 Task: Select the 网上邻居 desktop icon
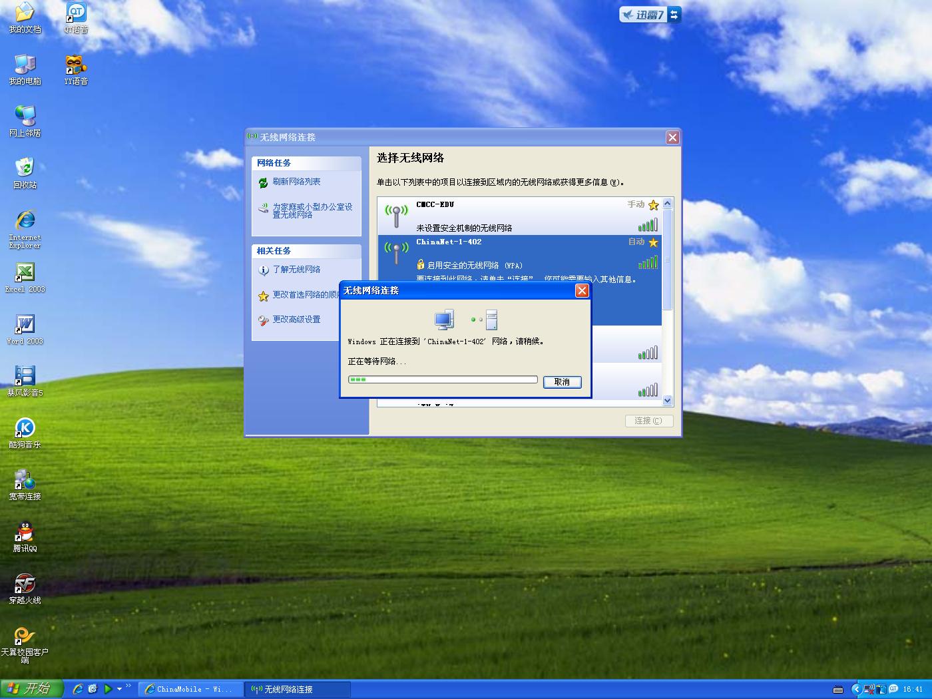[x=25, y=122]
